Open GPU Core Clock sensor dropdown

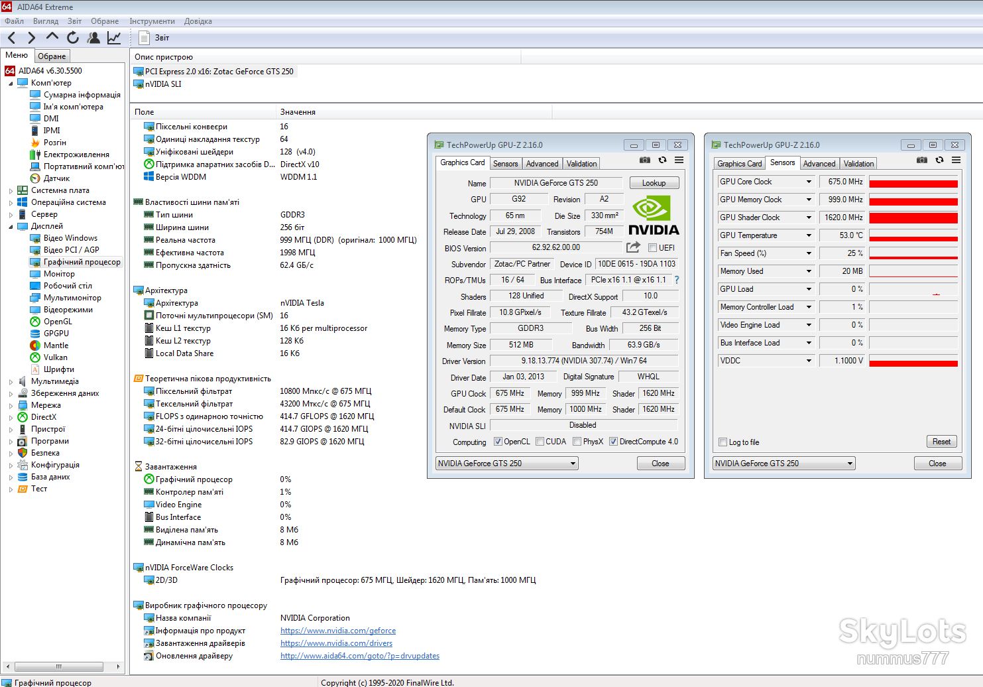809,182
